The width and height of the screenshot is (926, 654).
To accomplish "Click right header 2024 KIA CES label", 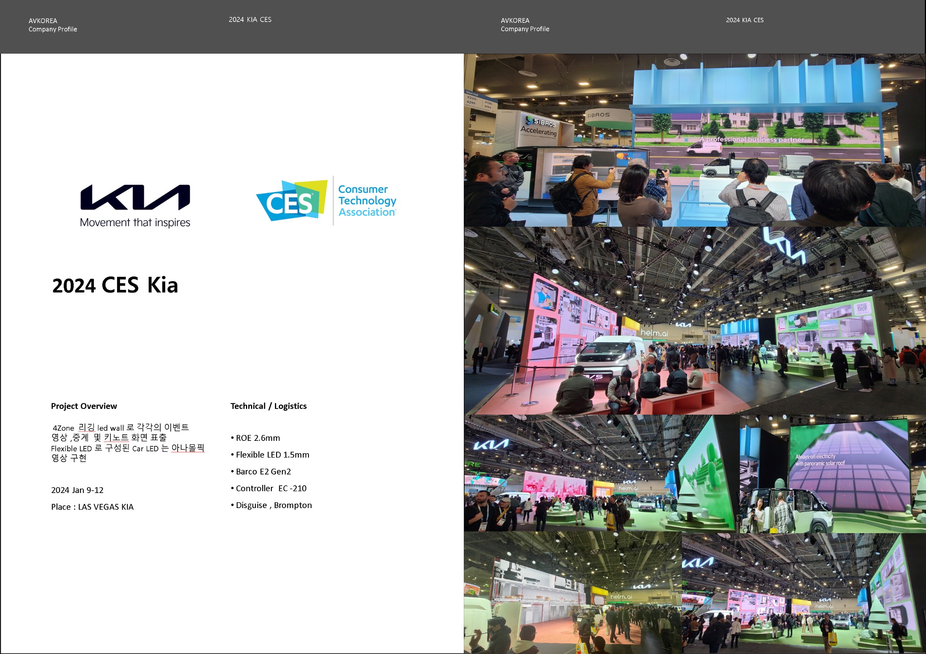I will point(745,20).
